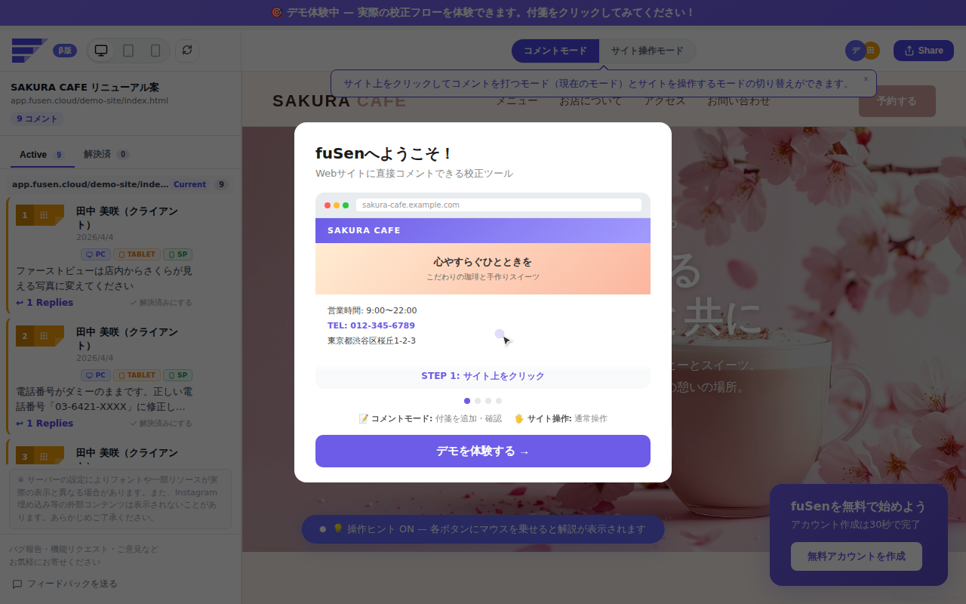Open 1 Replies on ファーストビュー comment
This screenshot has width=966, height=604.
[x=45, y=303]
